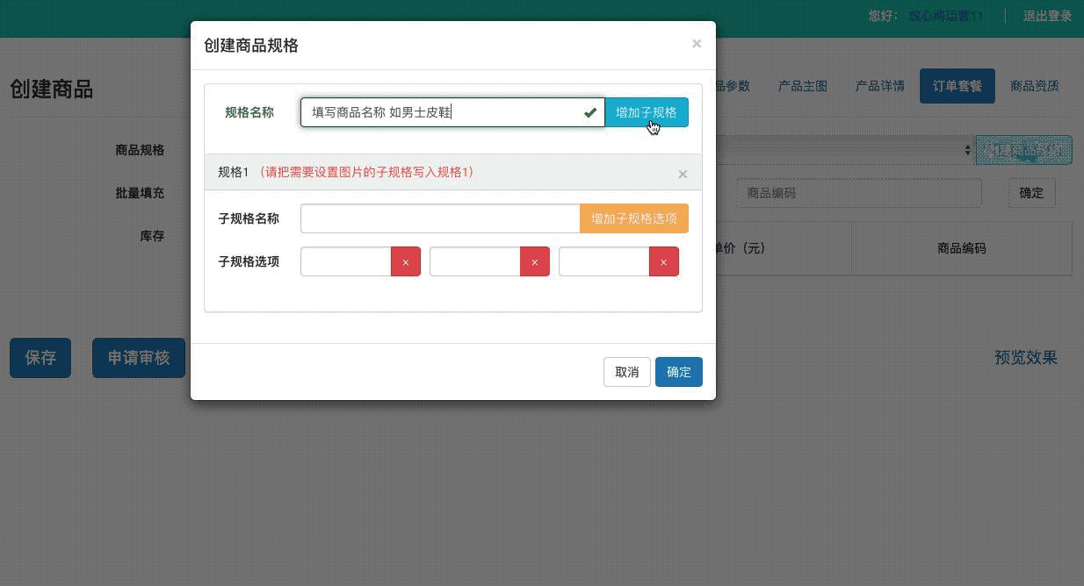Select the 产品详情 tab
This screenshot has height=586, width=1084.
(879, 86)
